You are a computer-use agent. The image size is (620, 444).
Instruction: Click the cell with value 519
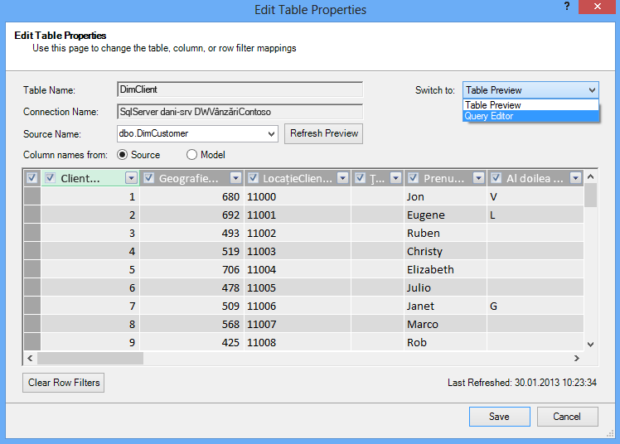coord(191,251)
